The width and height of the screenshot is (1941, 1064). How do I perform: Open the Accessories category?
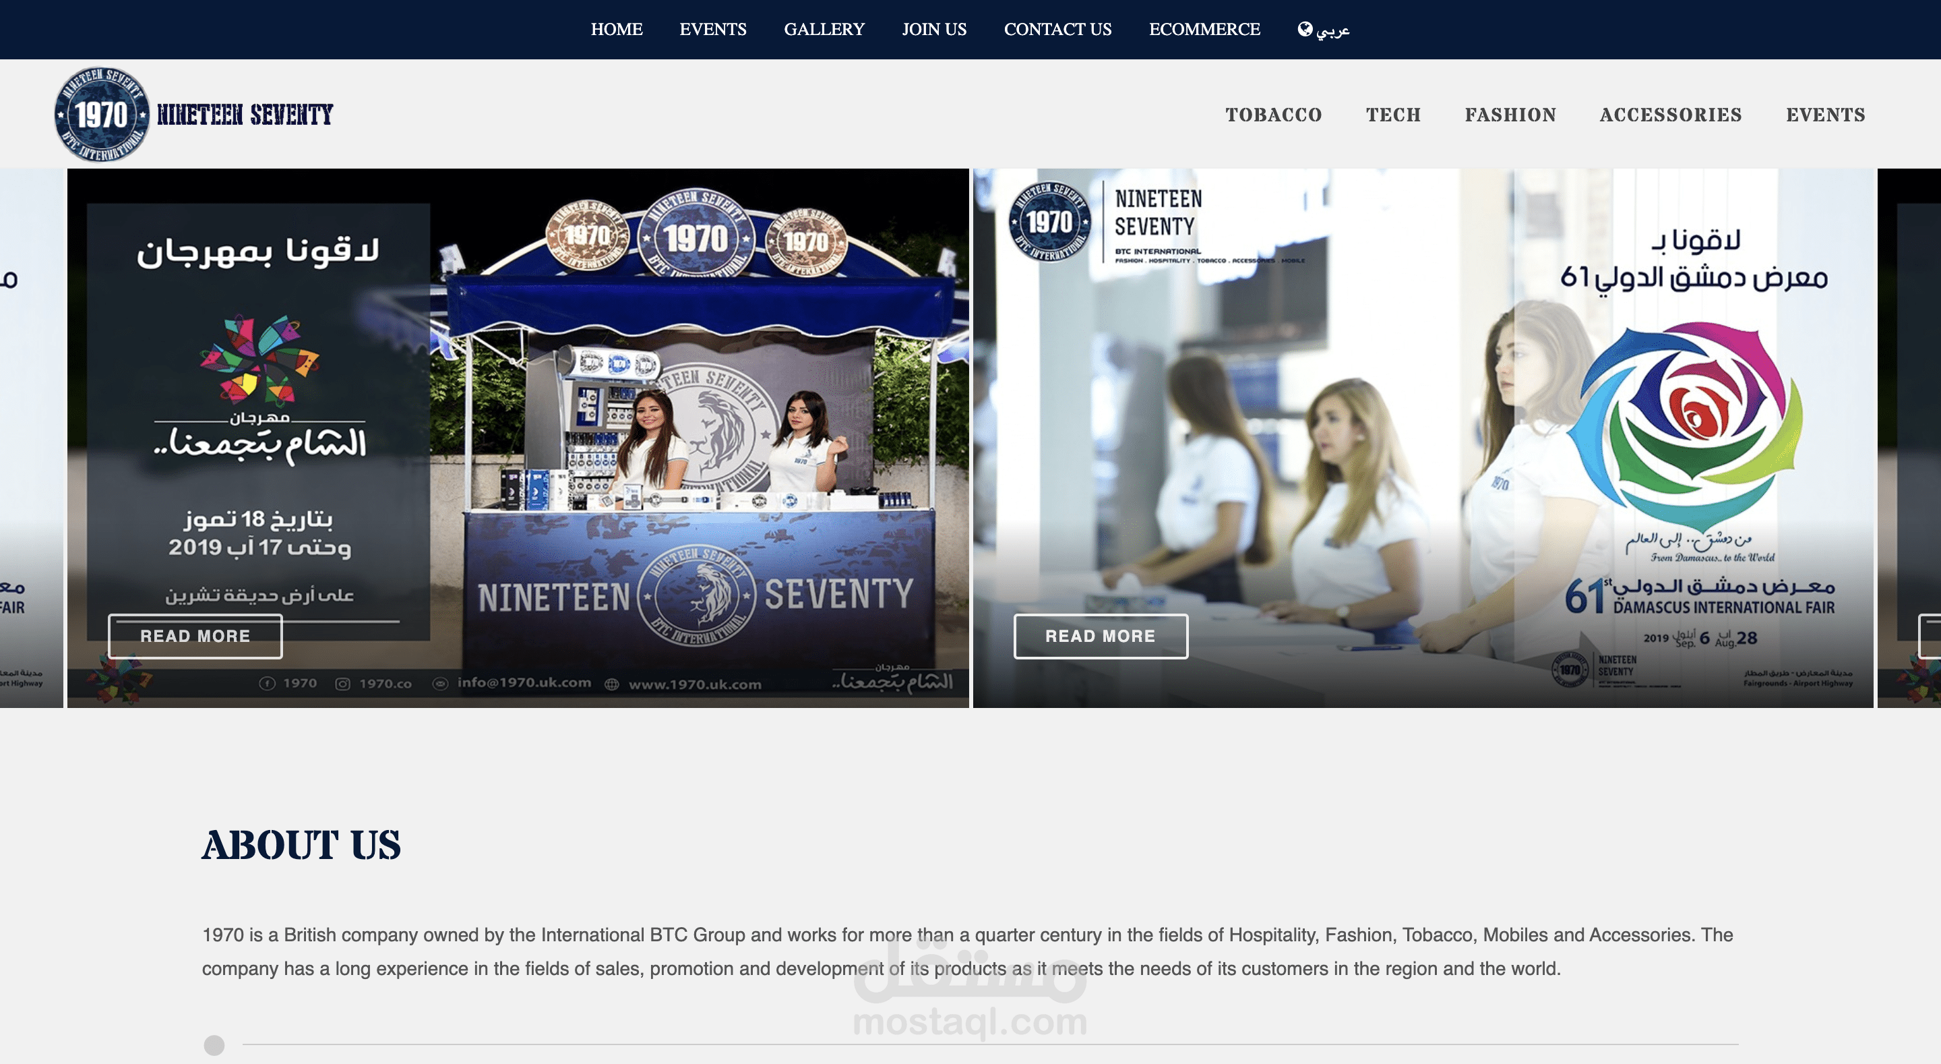[x=1671, y=115]
